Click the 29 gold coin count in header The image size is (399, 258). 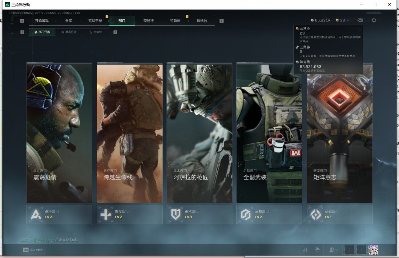pos(342,20)
